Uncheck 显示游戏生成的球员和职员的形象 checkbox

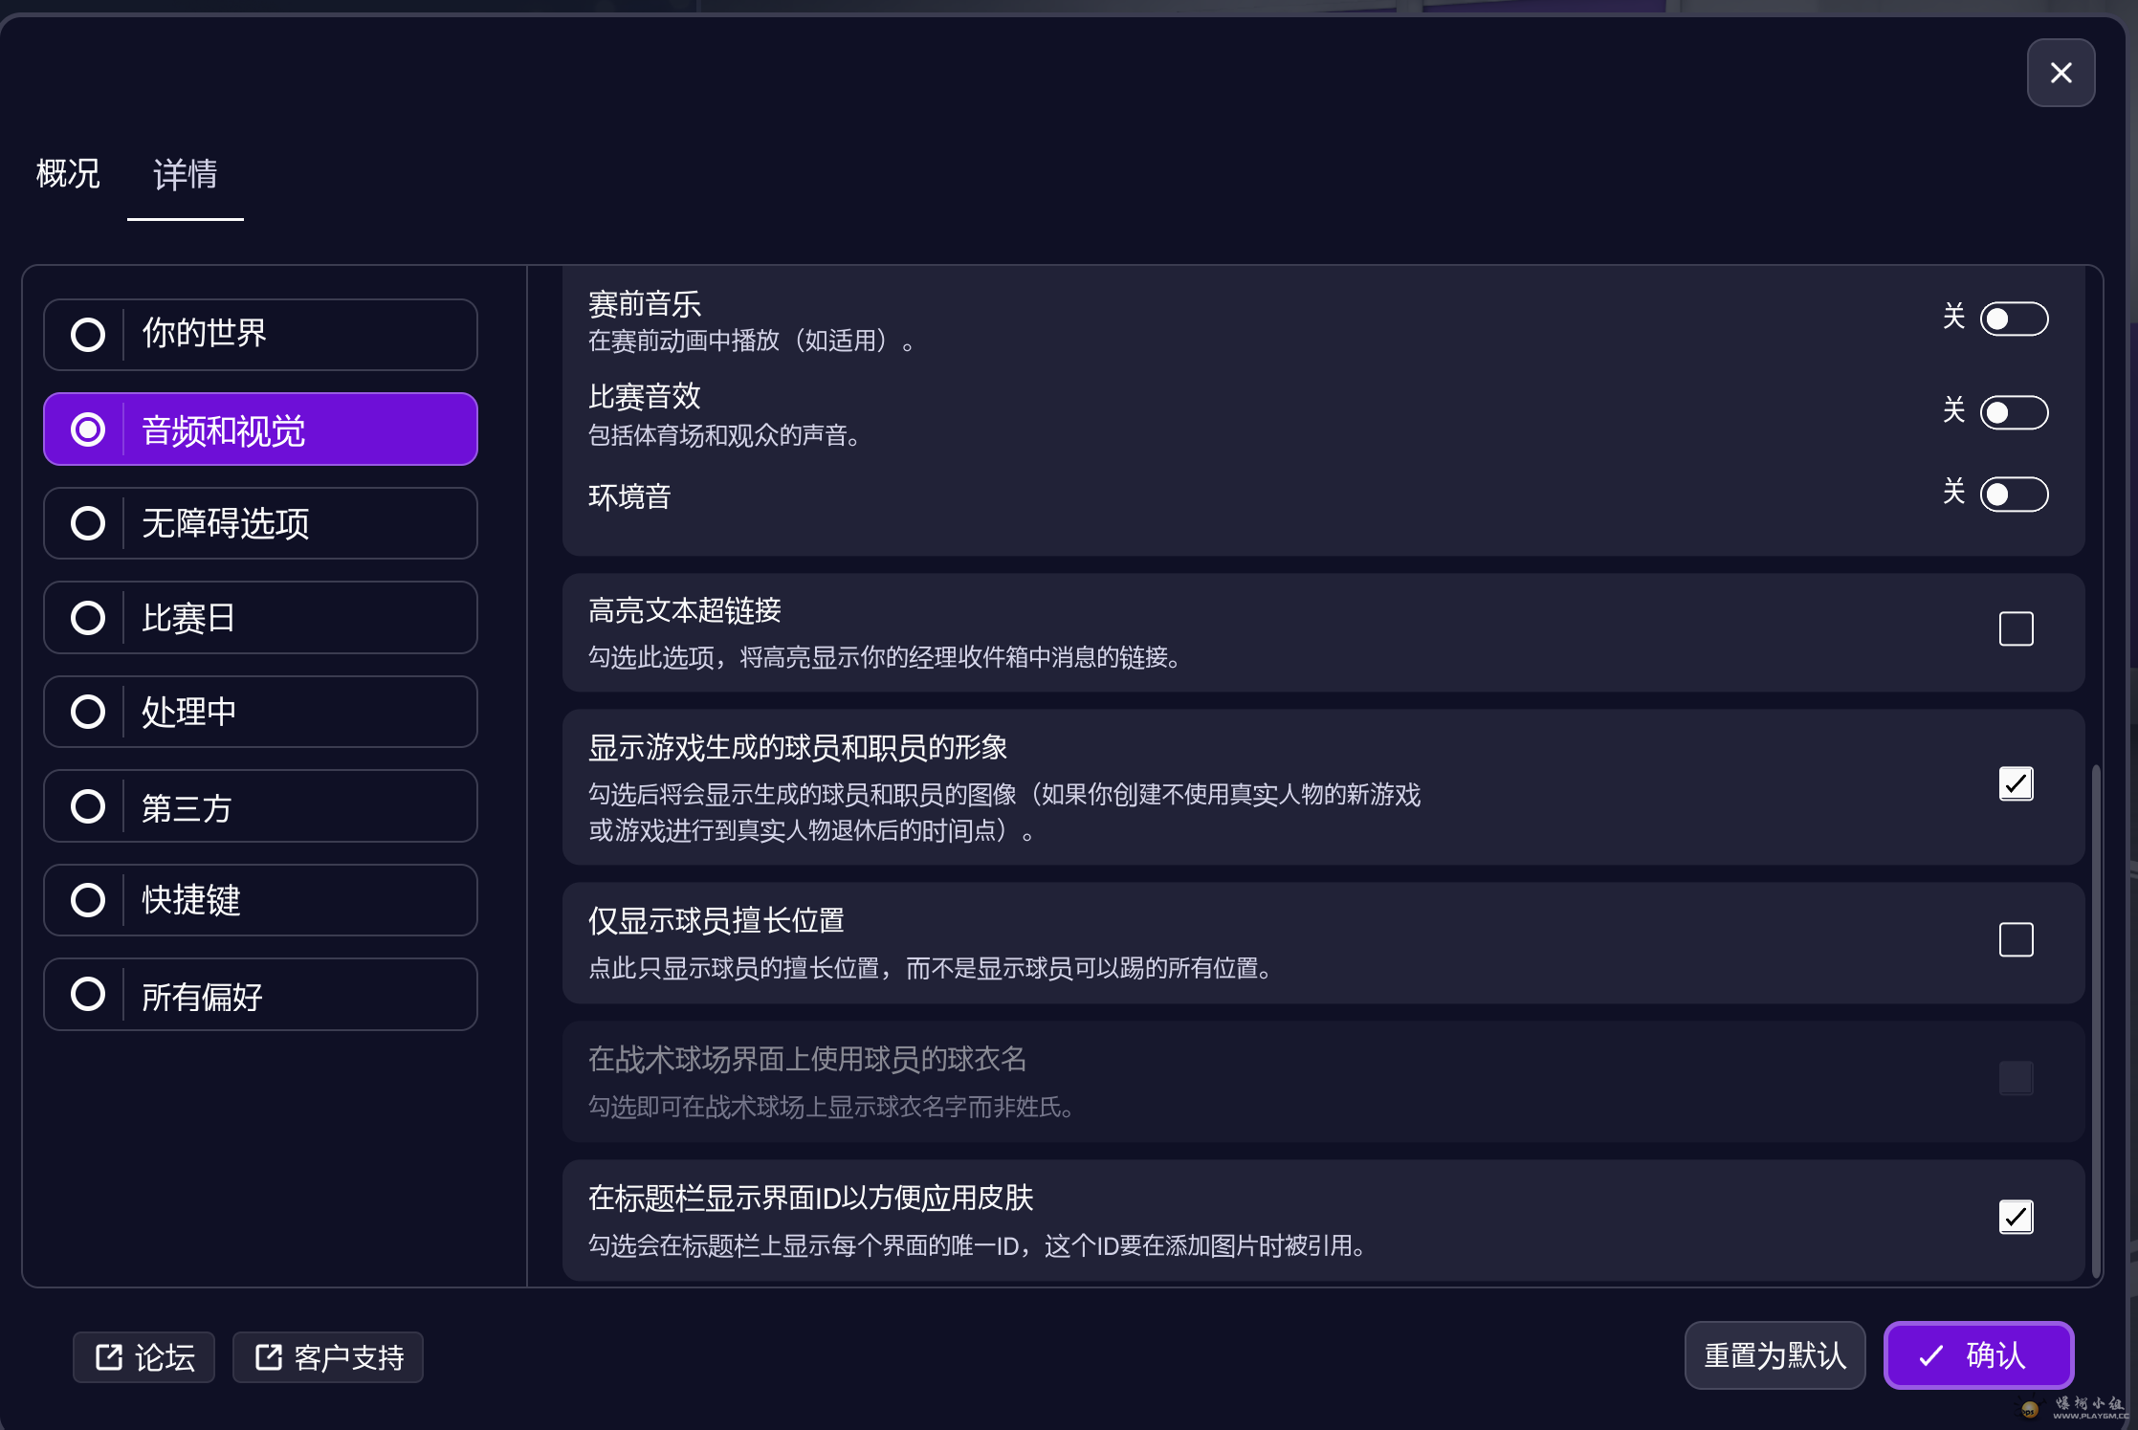coord(2016,784)
